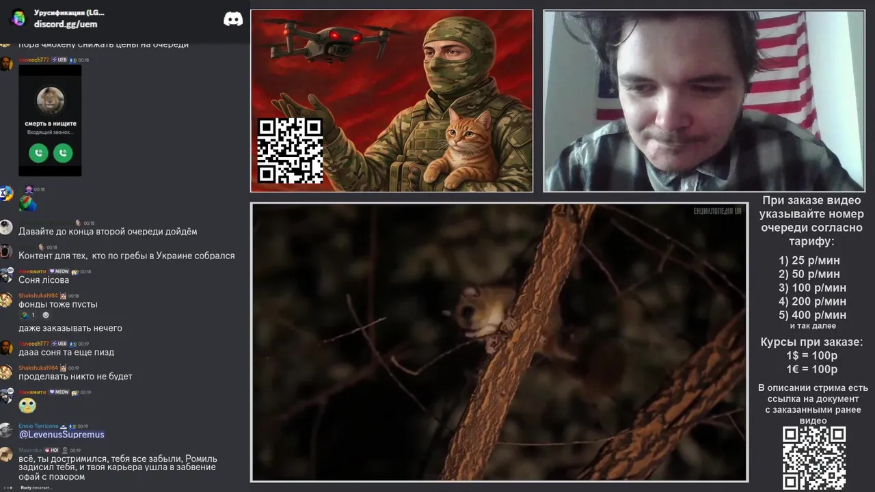
Task: Click Ennio Terricone's avatar
Action: tap(6, 430)
